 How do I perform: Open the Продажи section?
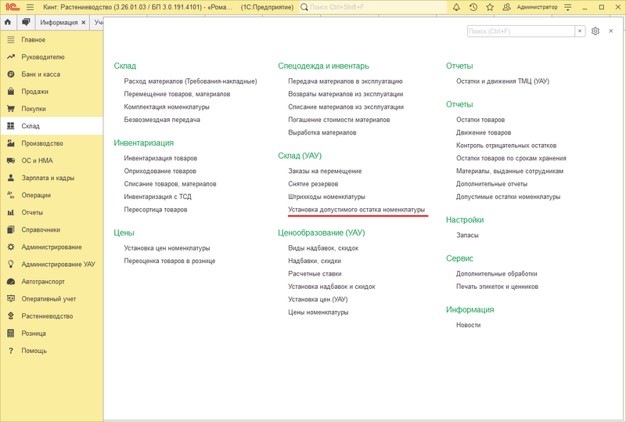pos(52,92)
